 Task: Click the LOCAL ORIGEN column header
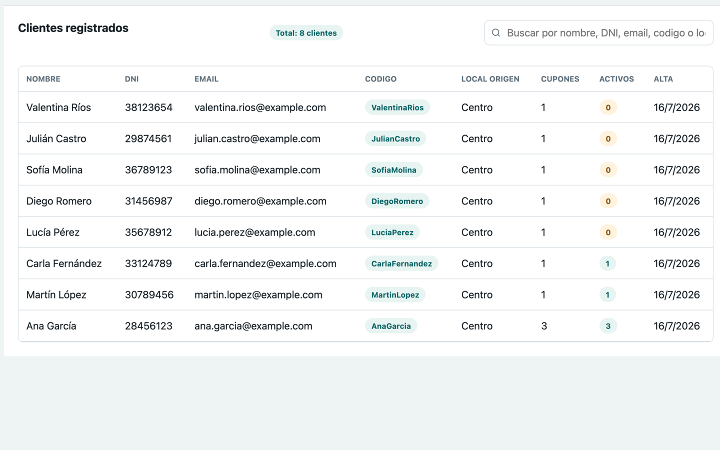pyautogui.click(x=490, y=79)
